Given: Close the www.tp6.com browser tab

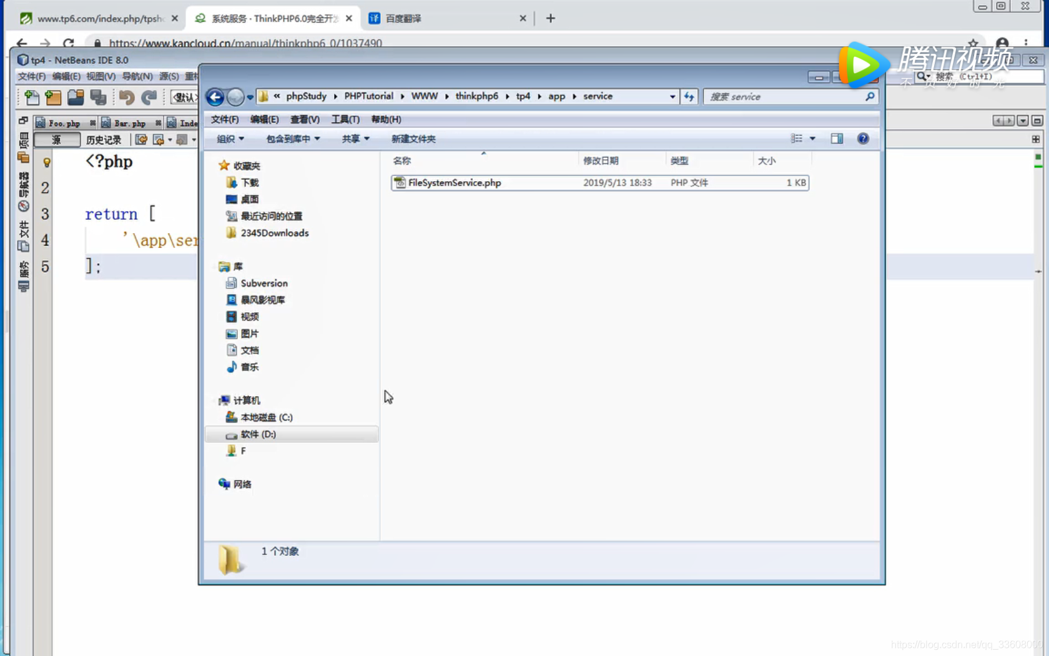Looking at the screenshot, I should click(175, 18).
